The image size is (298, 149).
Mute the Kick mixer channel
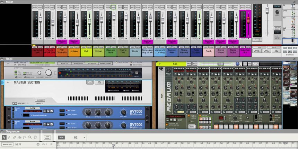[84, 7]
